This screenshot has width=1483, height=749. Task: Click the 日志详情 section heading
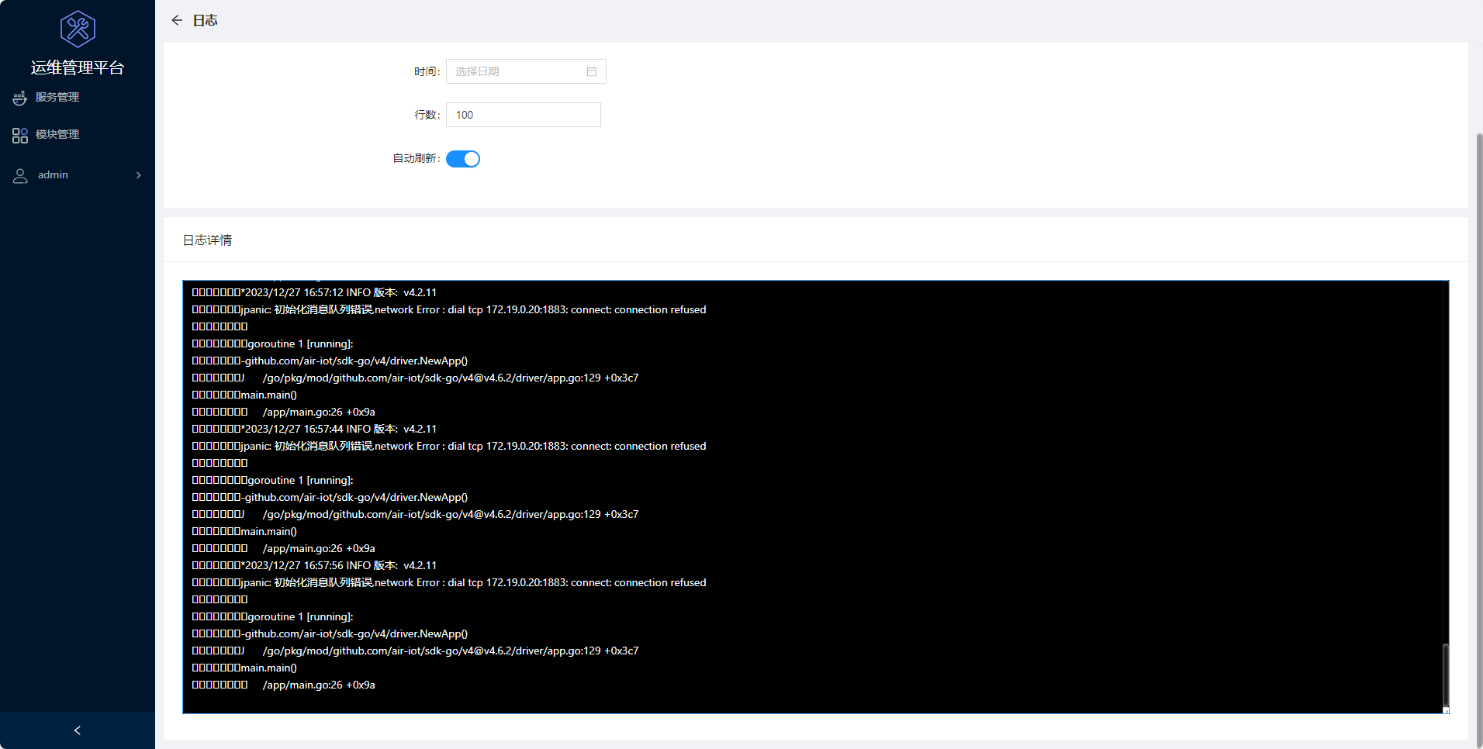pyautogui.click(x=207, y=240)
